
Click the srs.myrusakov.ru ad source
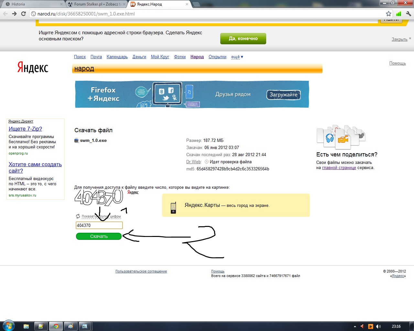click(x=22, y=195)
